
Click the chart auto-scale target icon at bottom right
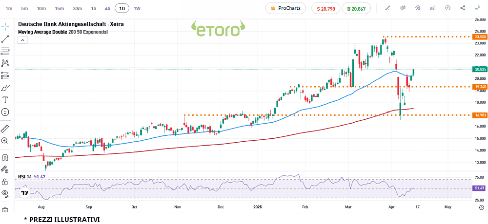pos(482,207)
